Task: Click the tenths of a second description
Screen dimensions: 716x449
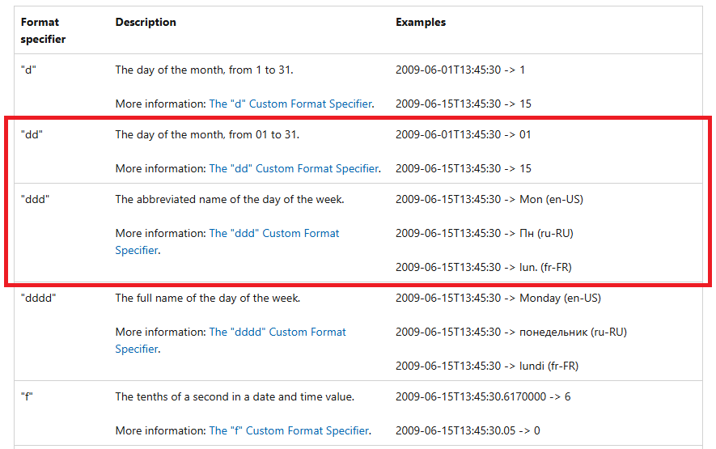Action: point(235,397)
